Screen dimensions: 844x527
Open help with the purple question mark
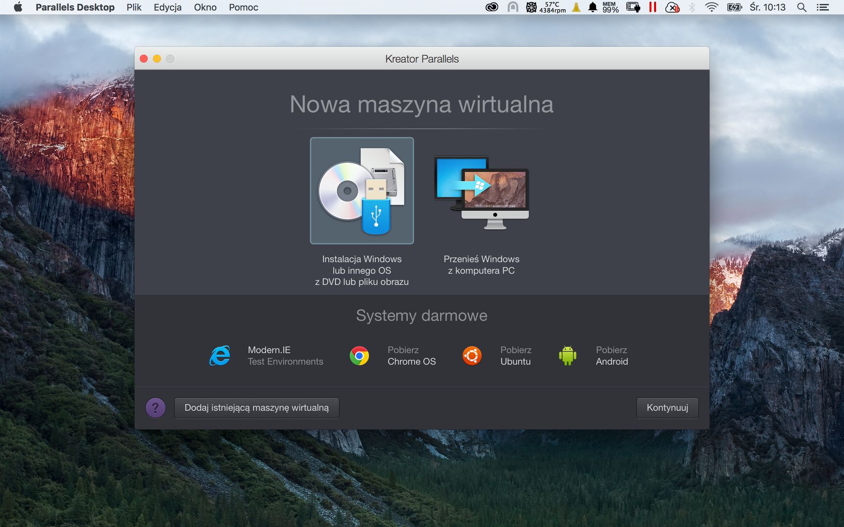point(156,408)
